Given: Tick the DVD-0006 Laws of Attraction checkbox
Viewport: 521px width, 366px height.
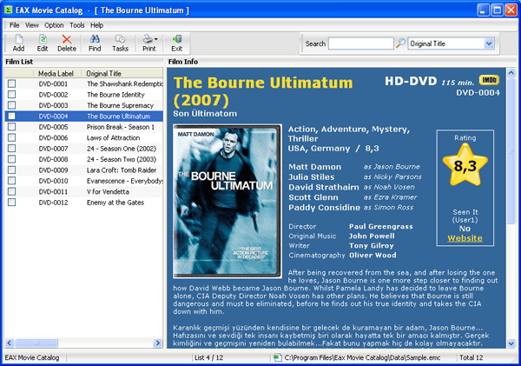Looking at the screenshot, I should pos(12,137).
